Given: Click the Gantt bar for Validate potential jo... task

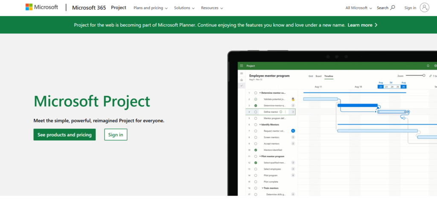Looking at the screenshot, I should pos(320,99).
